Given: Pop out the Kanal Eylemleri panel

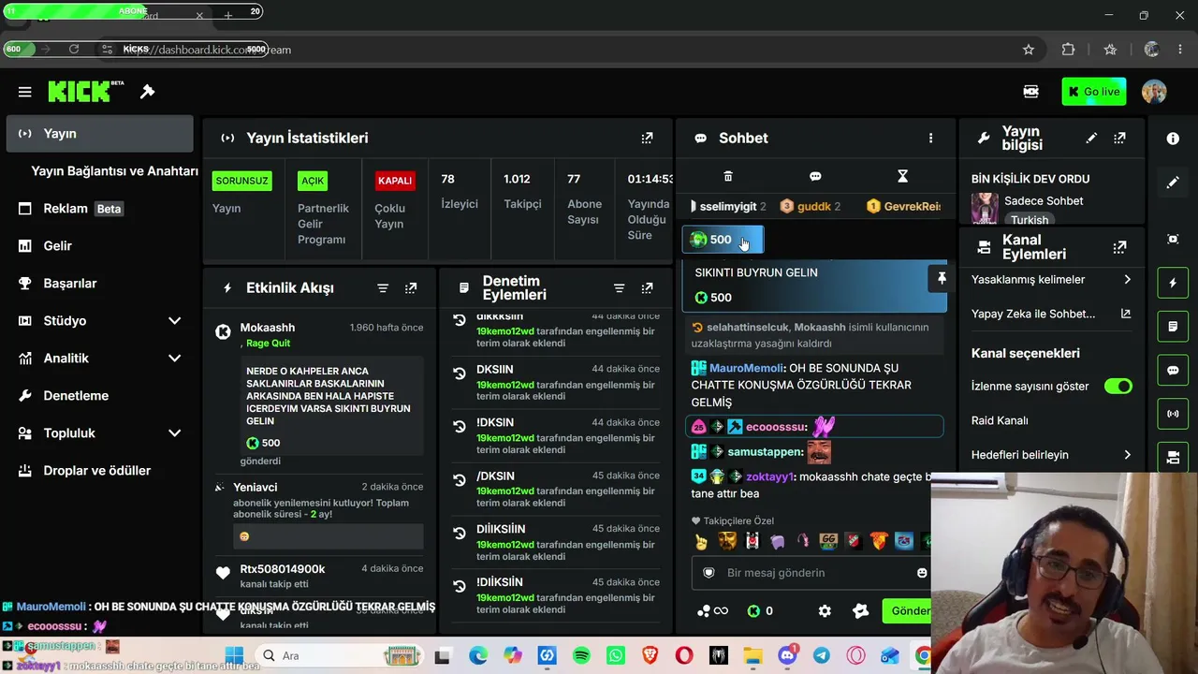Looking at the screenshot, I should pyautogui.click(x=1119, y=247).
